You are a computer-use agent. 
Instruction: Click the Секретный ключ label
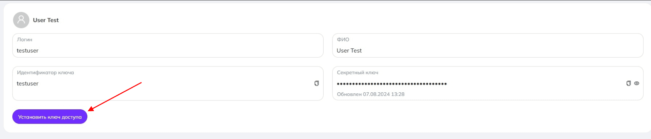click(357, 73)
